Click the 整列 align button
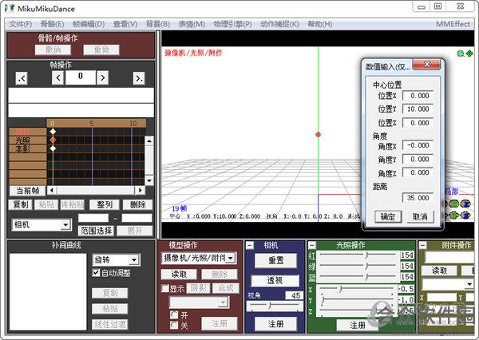Image resolution: width=479 pixels, height=340 pixels. click(x=105, y=204)
